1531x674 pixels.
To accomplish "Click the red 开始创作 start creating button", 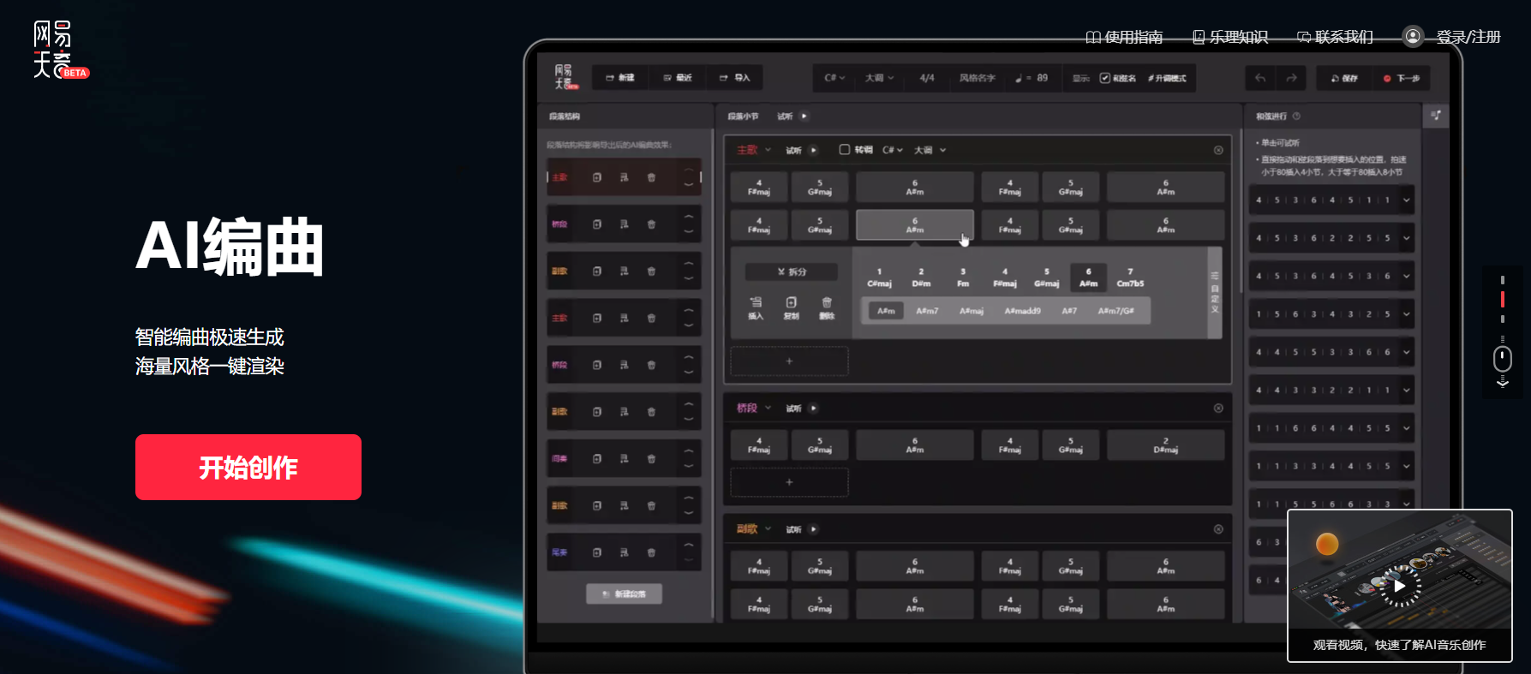I will click(248, 467).
